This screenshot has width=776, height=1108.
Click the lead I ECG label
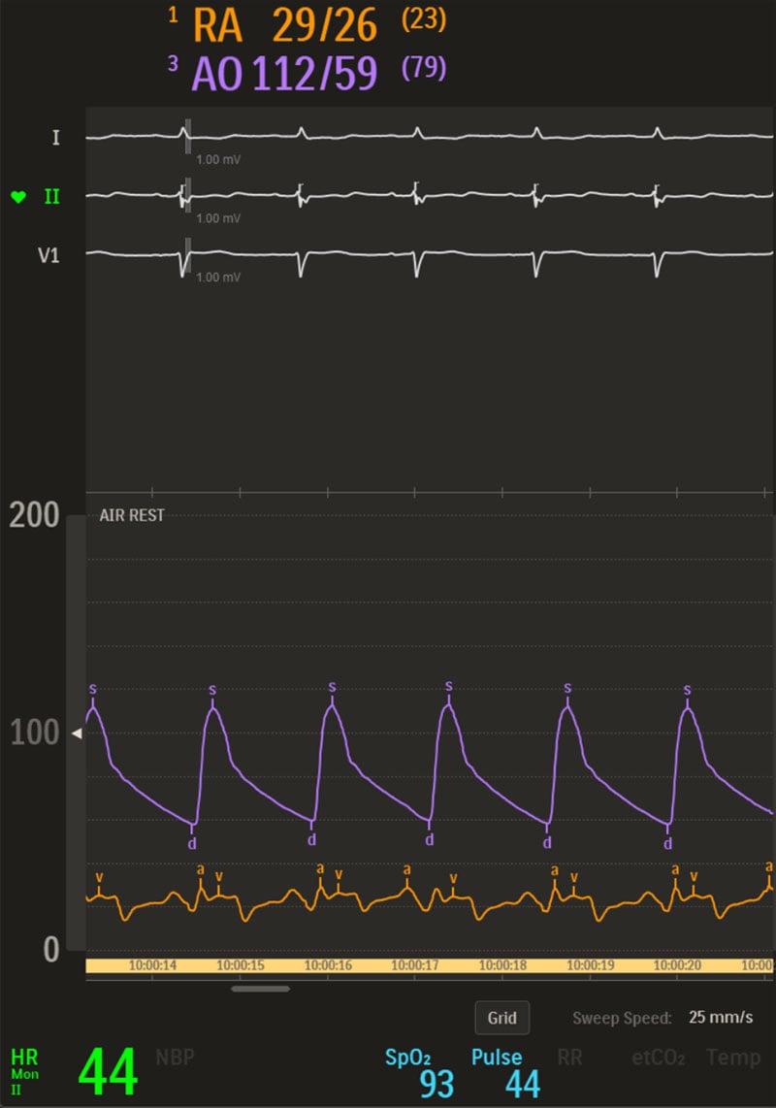point(55,138)
